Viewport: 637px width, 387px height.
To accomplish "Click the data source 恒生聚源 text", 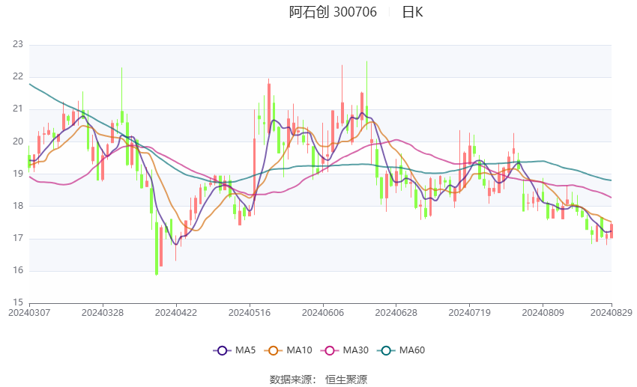I will 346,380.
